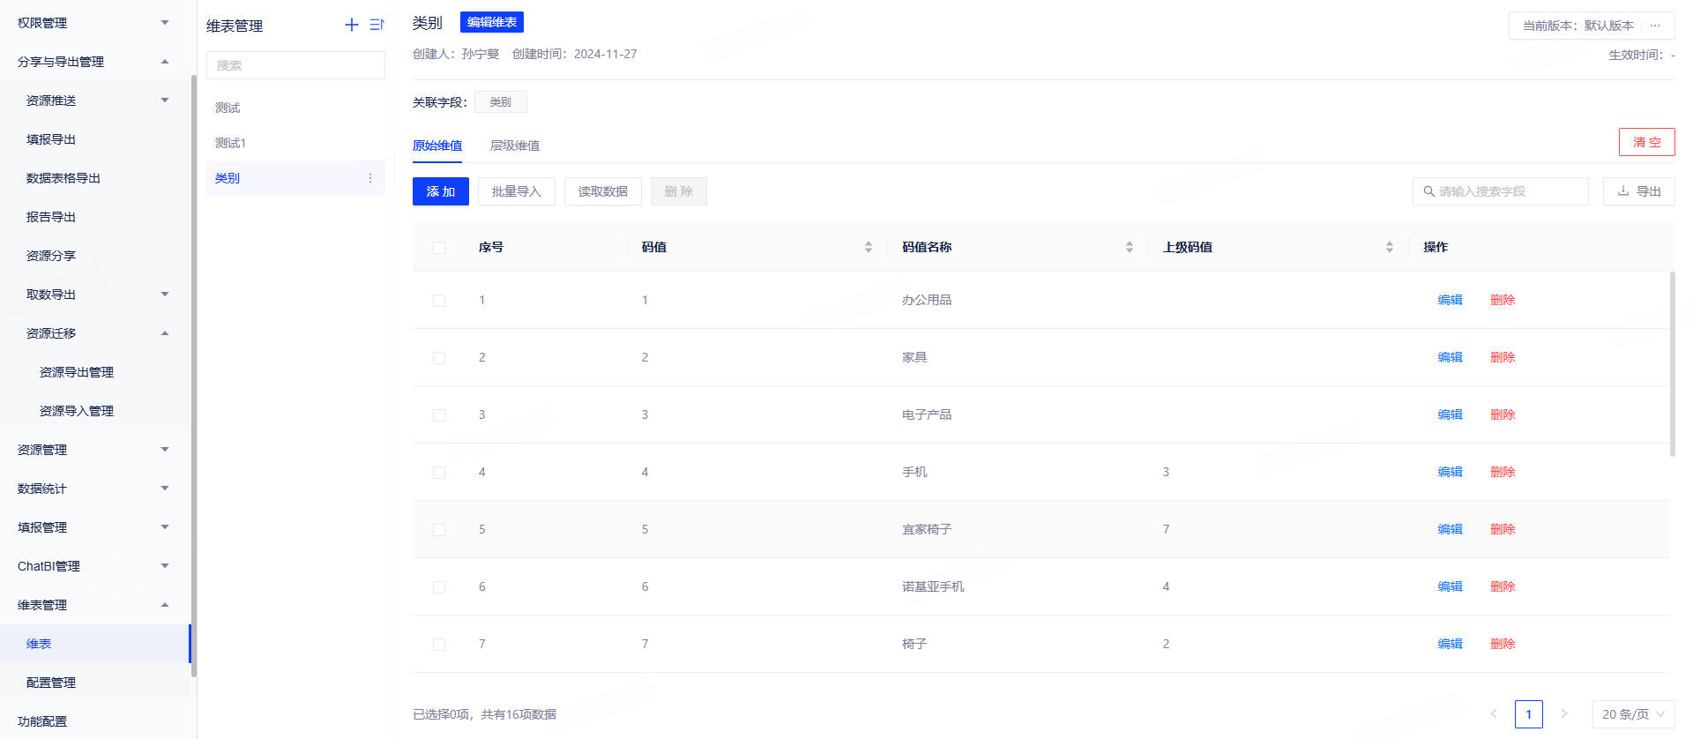
Task: Open the three-dot menu for 类别 item
Action: point(370,178)
